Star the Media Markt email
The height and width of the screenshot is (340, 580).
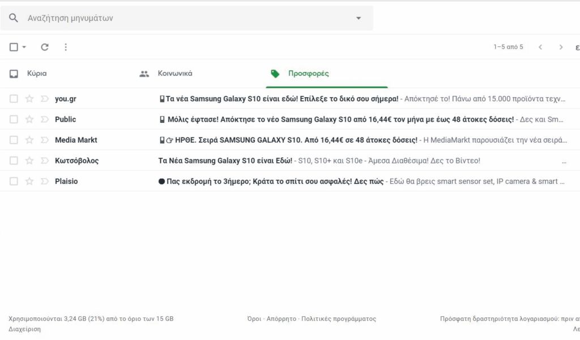29,140
